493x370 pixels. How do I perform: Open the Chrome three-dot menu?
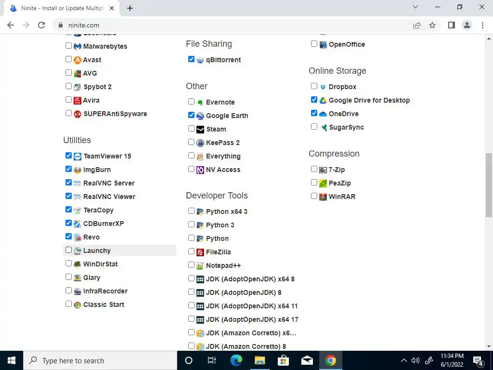coord(482,25)
